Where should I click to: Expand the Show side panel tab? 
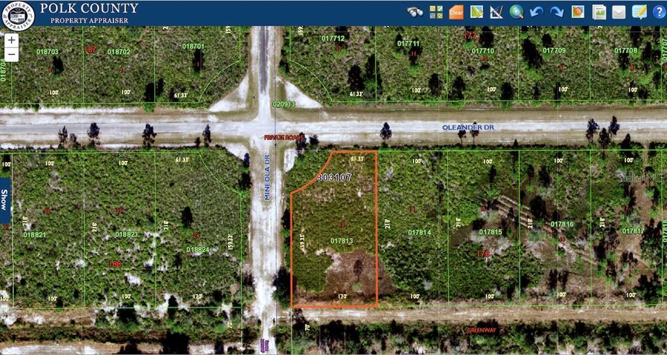(x=5, y=200)
